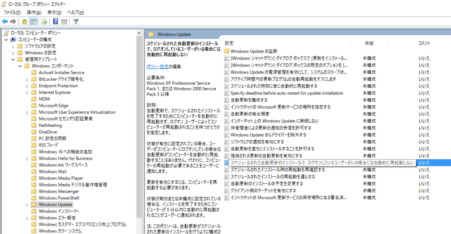451x234 pixels.
Task: Click the Back arrow toolbar icon
Action: tap(5, 22)
